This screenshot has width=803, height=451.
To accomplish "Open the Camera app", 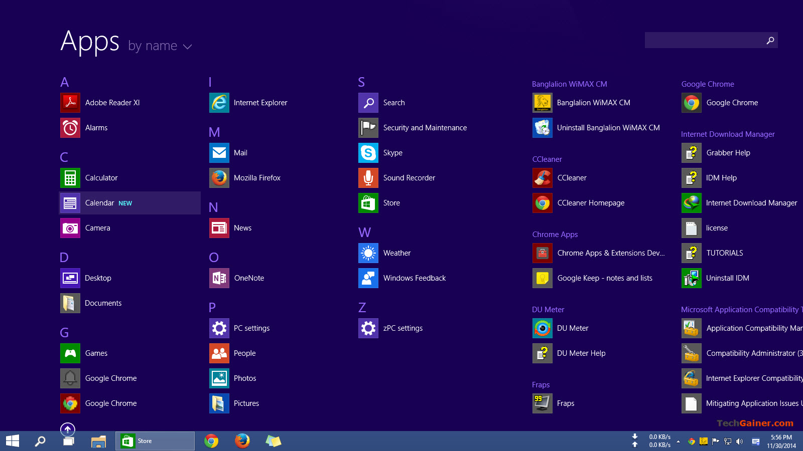I will [x=98, y=228].
